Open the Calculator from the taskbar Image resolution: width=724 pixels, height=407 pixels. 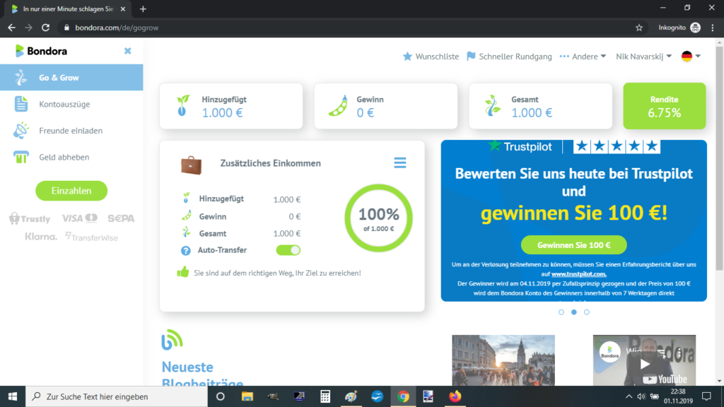(325, 396)
